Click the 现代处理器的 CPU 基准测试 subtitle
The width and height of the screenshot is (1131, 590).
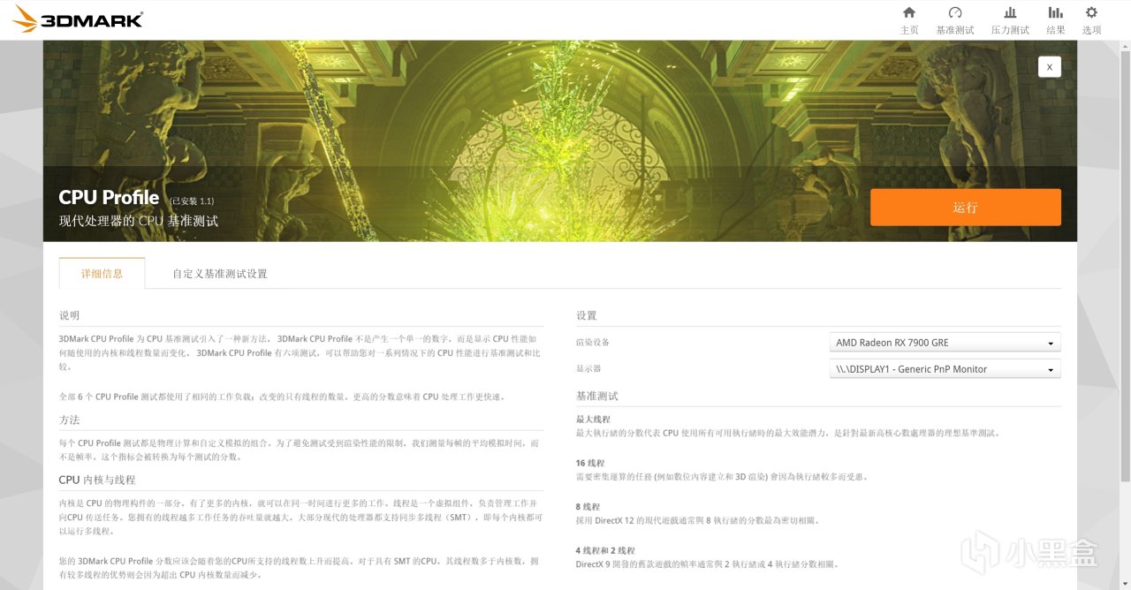coord(139,221)
